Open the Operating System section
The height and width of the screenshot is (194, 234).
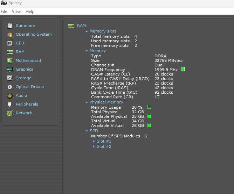pos(34,34)
